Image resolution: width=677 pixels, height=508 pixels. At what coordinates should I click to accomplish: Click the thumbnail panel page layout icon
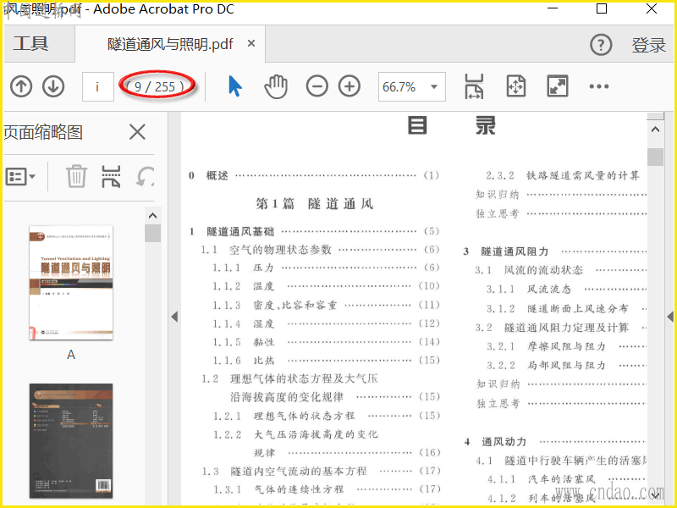tap(111, 176)
